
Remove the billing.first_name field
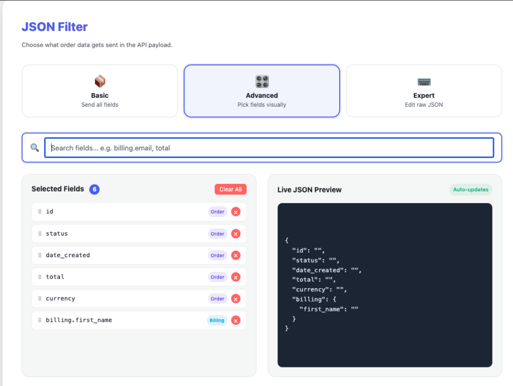click(235, 320)
